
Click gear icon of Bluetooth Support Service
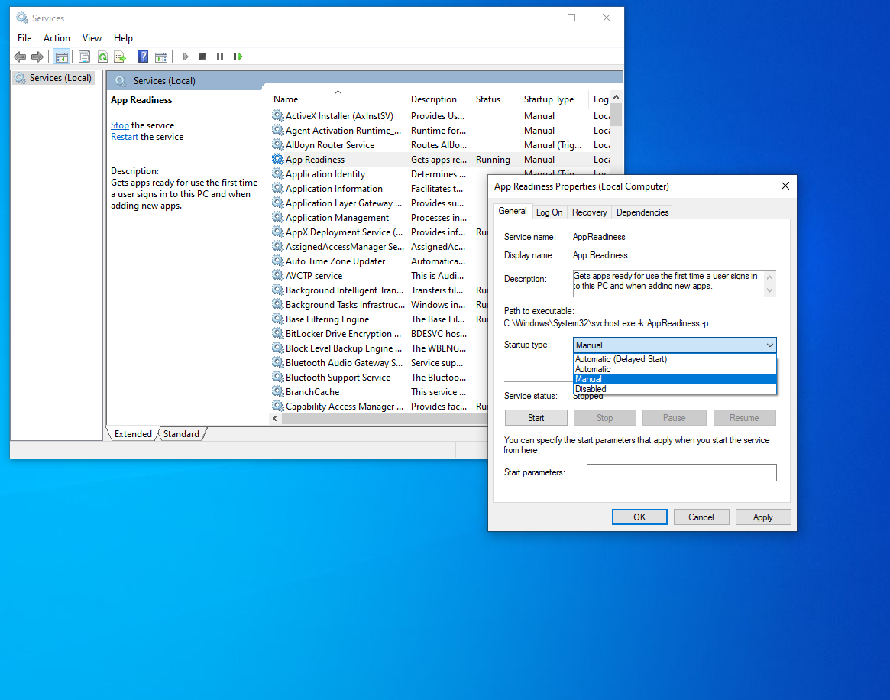click(x=277, y=377)
